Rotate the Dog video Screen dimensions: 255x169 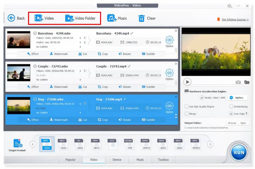[x=125, y=120]
